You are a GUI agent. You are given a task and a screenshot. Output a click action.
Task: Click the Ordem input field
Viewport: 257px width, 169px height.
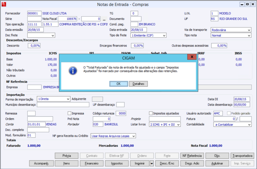point(40,119)
